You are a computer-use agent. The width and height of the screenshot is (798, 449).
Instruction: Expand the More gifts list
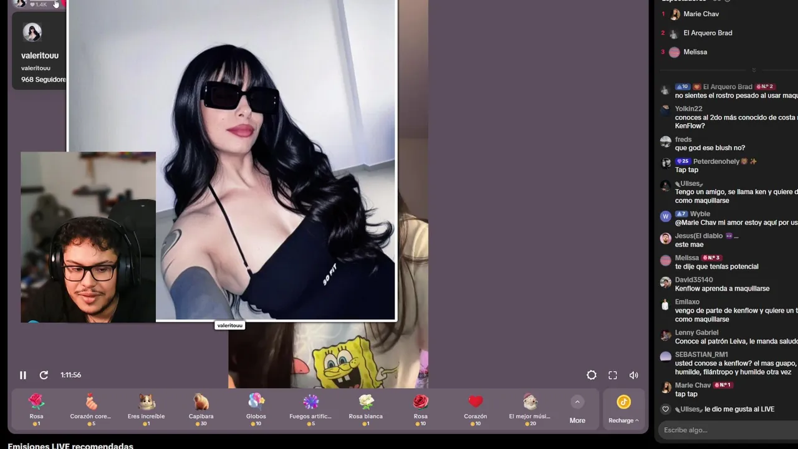pos(577,410)
